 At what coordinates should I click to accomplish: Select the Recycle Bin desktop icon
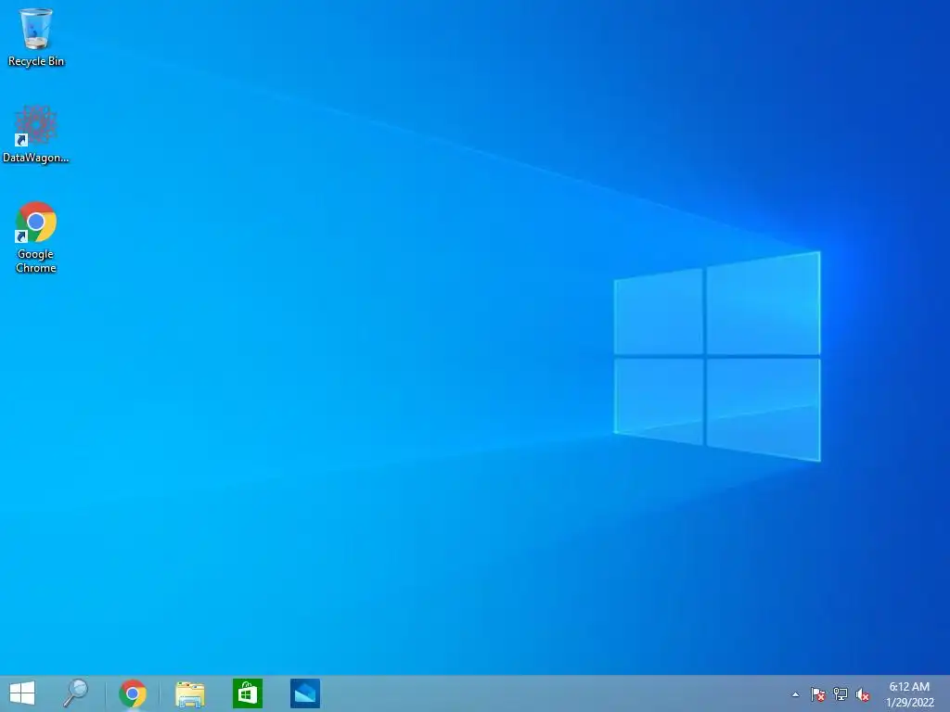pyautogui.click(x=36, y=37)
